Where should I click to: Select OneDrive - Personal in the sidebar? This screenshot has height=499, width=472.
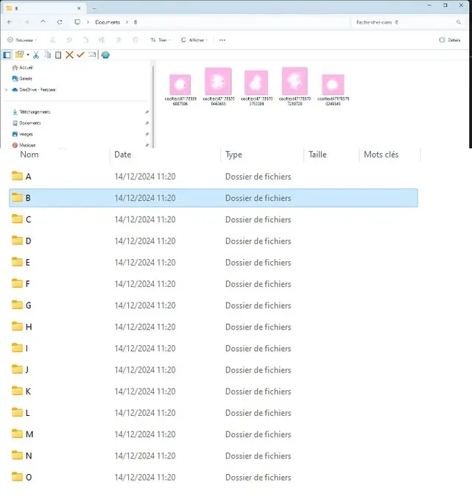pyautogui.click(x=38, y=90)
